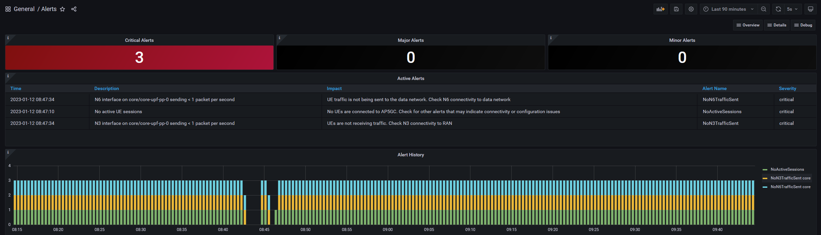The image size is (821, 235).
Task: Select NoN3TrafficSent cell in alerts table
Action: tap(735, 123)
